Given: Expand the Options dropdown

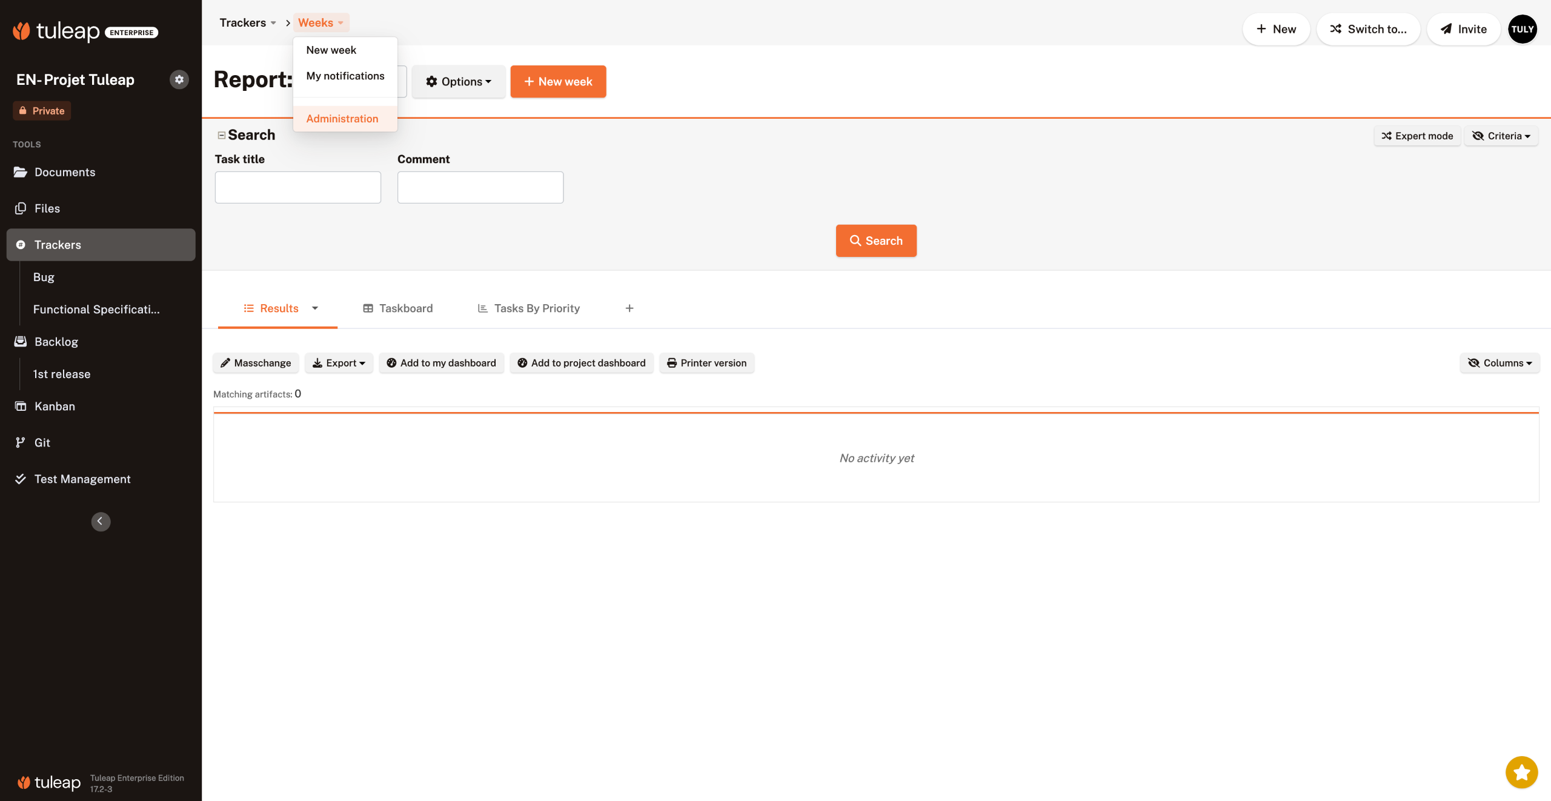Looking at the screenshot, I should coord(459,81).
